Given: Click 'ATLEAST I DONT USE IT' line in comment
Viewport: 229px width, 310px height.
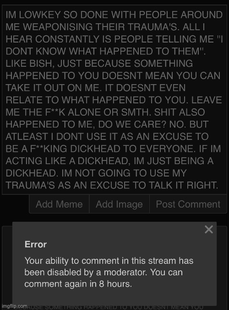Looking at the screenshot, I should pyautogui.click(x=55, y=137).
